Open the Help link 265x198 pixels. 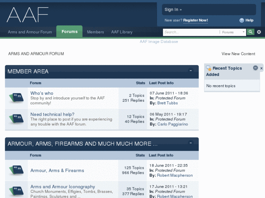click(x=249, y=20)
